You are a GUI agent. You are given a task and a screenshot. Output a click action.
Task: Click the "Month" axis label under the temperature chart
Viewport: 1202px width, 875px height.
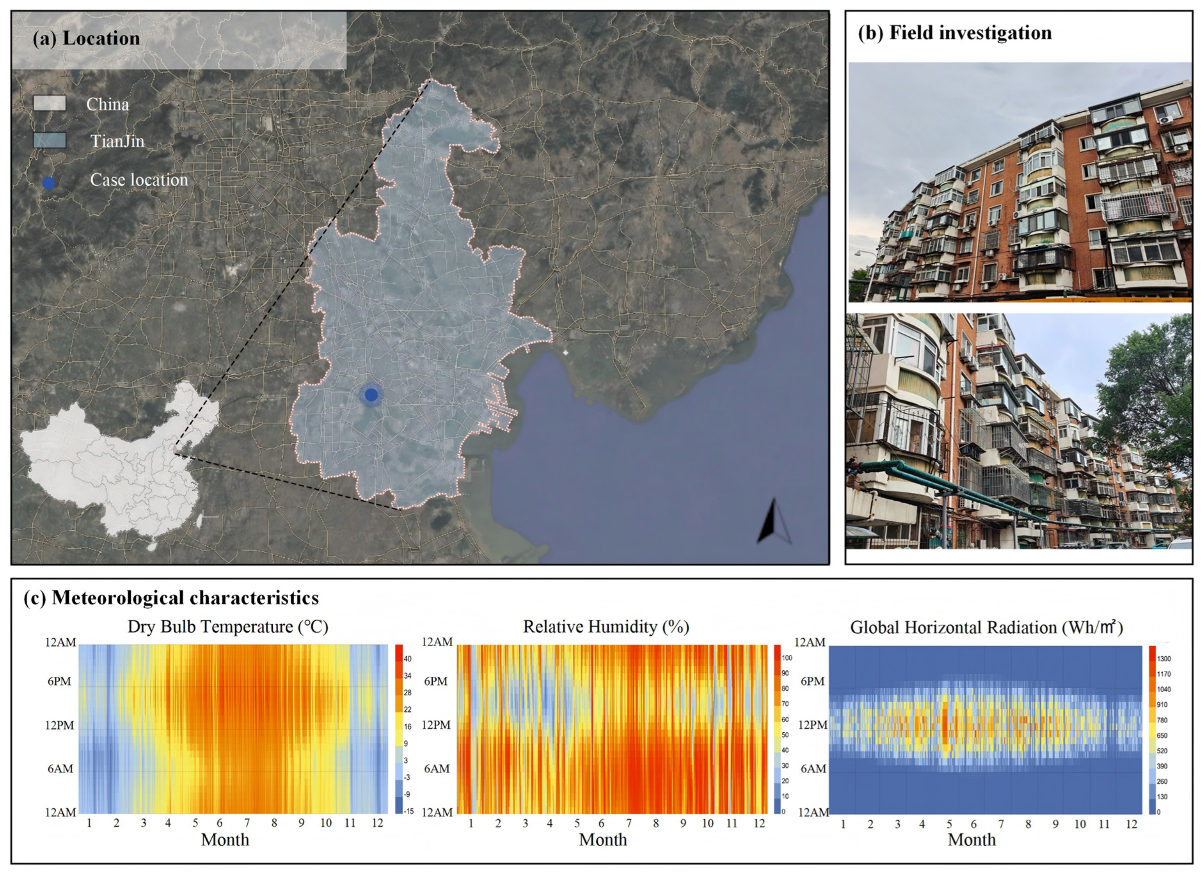(x=225, y=839)
